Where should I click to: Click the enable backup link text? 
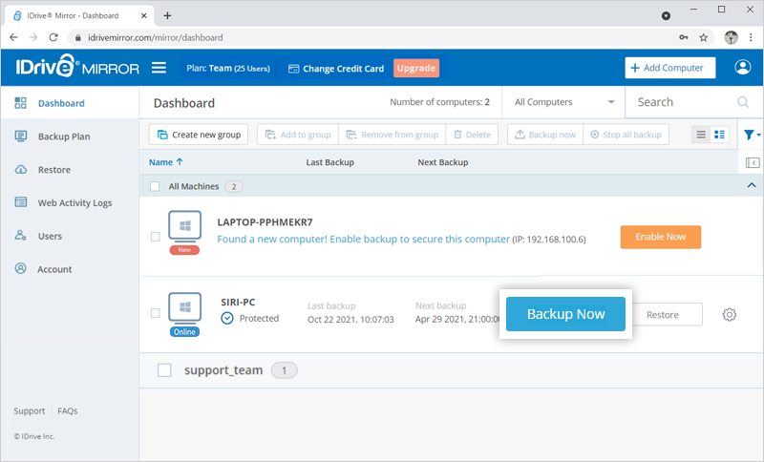pos(364,239)
